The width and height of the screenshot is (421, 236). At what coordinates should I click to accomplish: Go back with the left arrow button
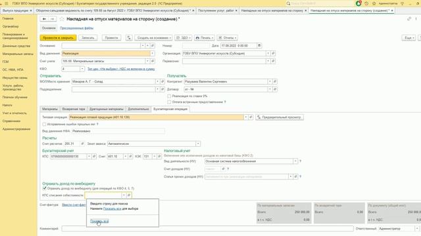tap(44, 19)
